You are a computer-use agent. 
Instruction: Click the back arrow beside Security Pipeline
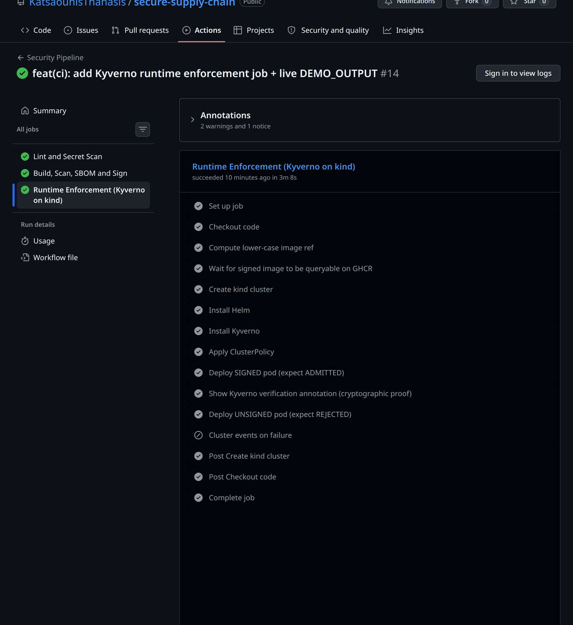pyautogui.click(x=20, y=58)
